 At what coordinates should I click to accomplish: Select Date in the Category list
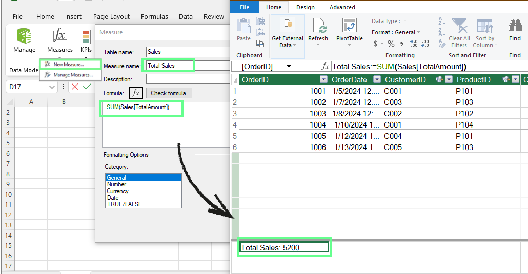[144, 198]
